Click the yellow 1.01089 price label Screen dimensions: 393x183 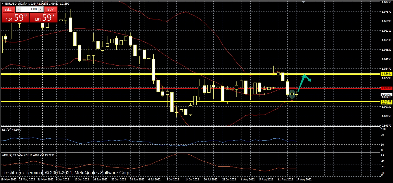tap(386, 102)
